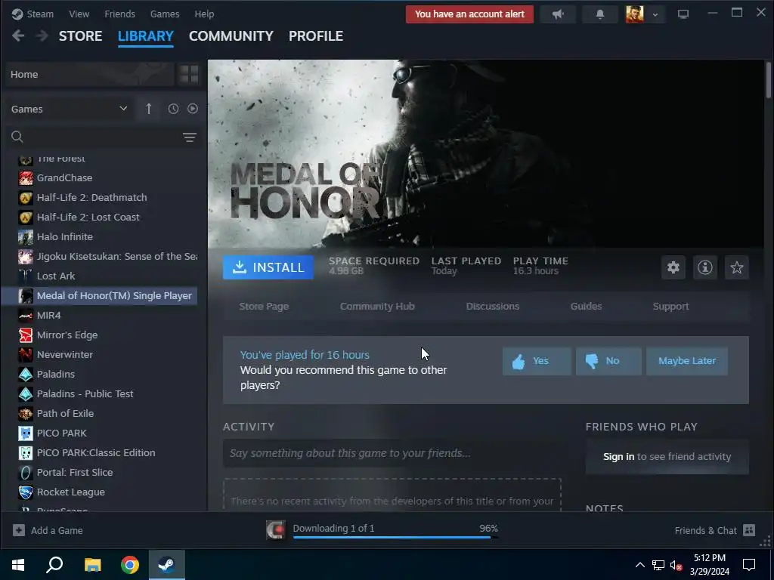Viewport: 774px width, 580px height.
Task: Open the Discussions link
Action: [x=493, y=307]
